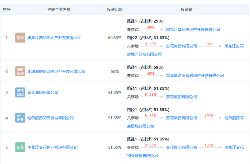This screenshot has height=164, width=250.
Task: Open 本溪嘉财恒润房地产开发有限公司 in the 控股企业名称 column
Action: coord(56,71)
